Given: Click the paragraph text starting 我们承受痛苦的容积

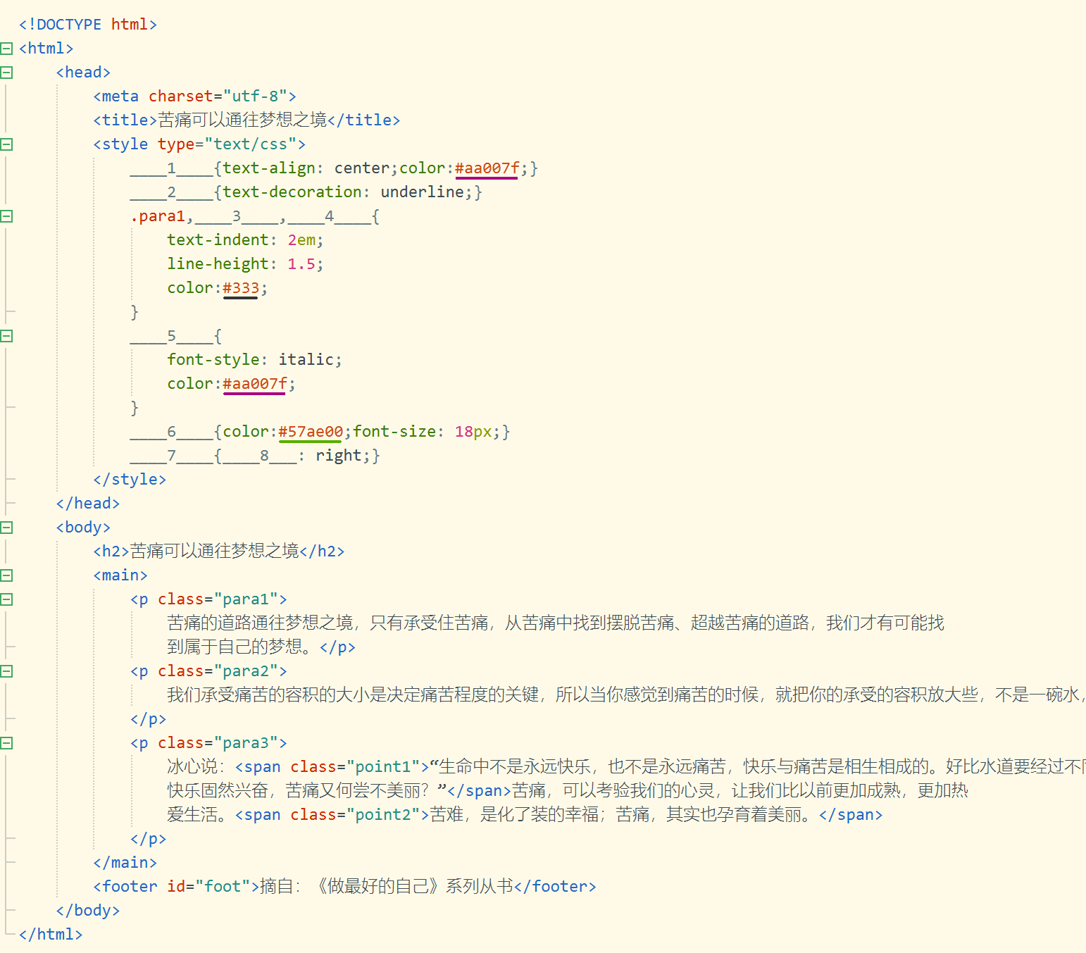Looking at the screenshot, I should [626, 695].
